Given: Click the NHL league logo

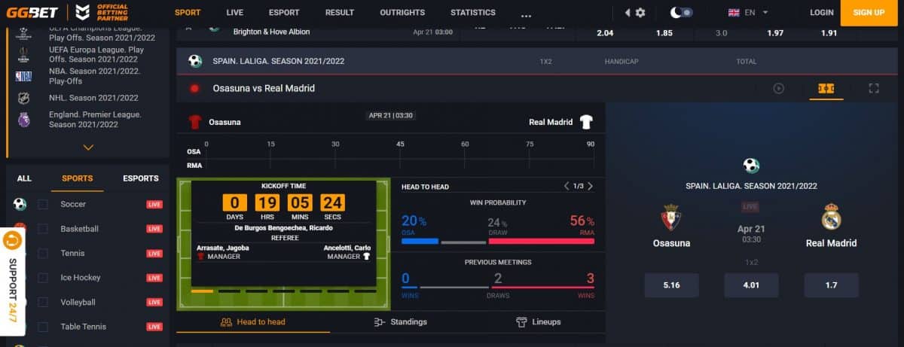Looking at the screenshot, I should click(24, 98).
